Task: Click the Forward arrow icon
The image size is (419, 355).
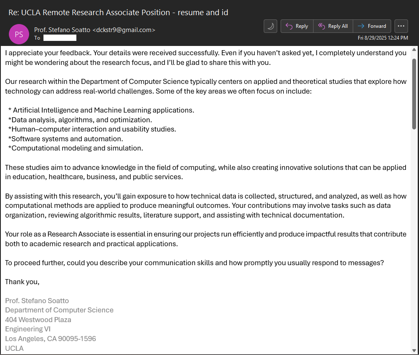Action: pyautogui.click(x=361, y=26)
